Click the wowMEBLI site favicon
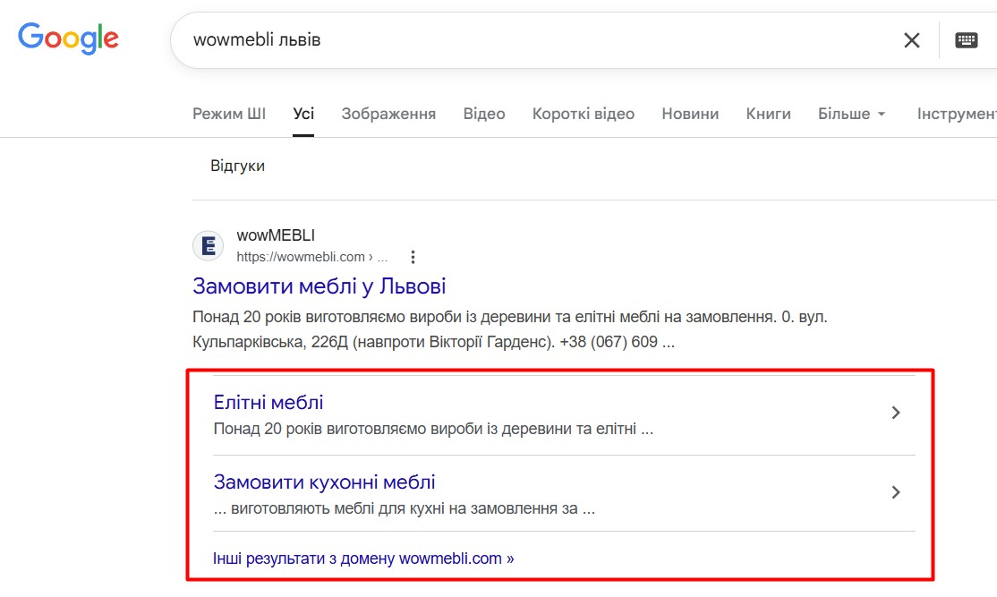The height and width of the screenshot is (597, 997). 208,245
